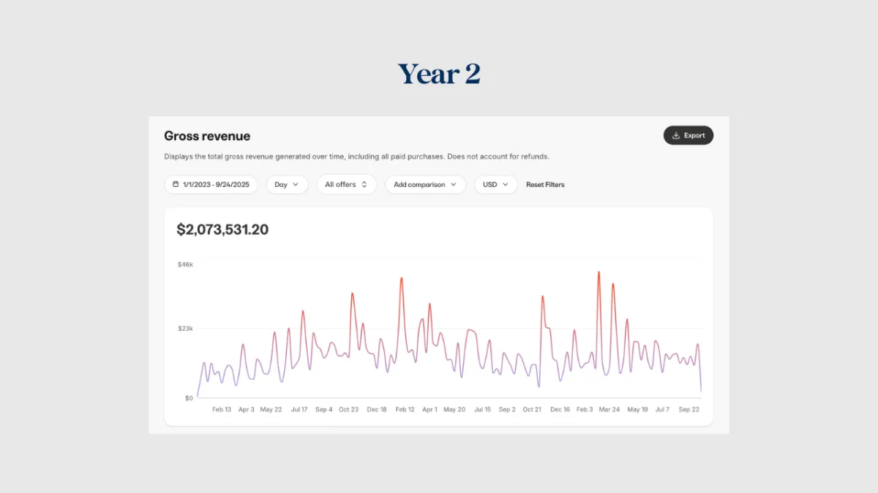878x493 pixels.
Task: Open the Day granularity dropdown
Action: coord(287,185)
